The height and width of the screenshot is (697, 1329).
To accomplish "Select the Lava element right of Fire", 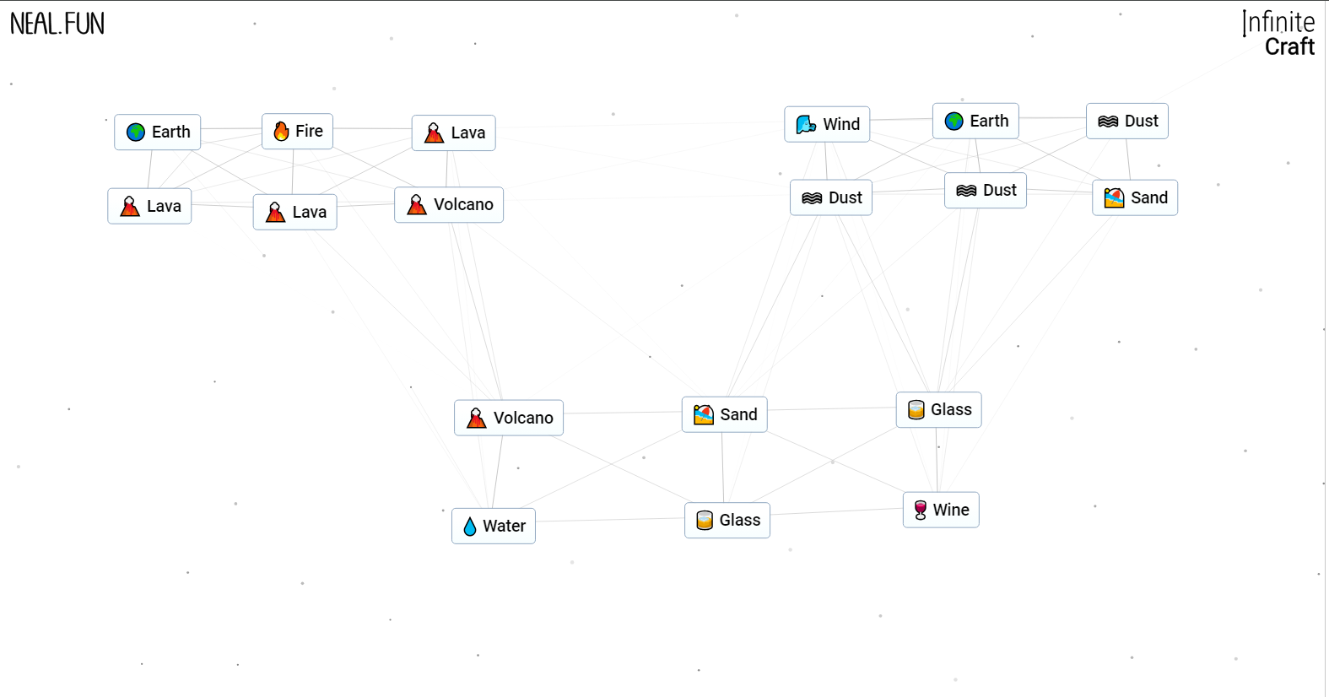I will 453,132.
